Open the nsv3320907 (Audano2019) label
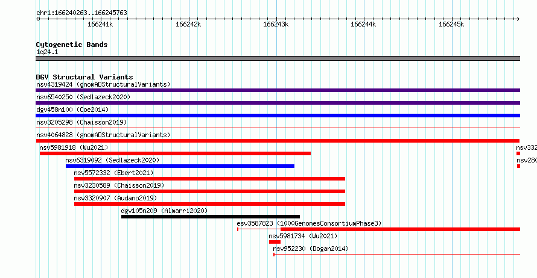 click(x=115, y=198)
